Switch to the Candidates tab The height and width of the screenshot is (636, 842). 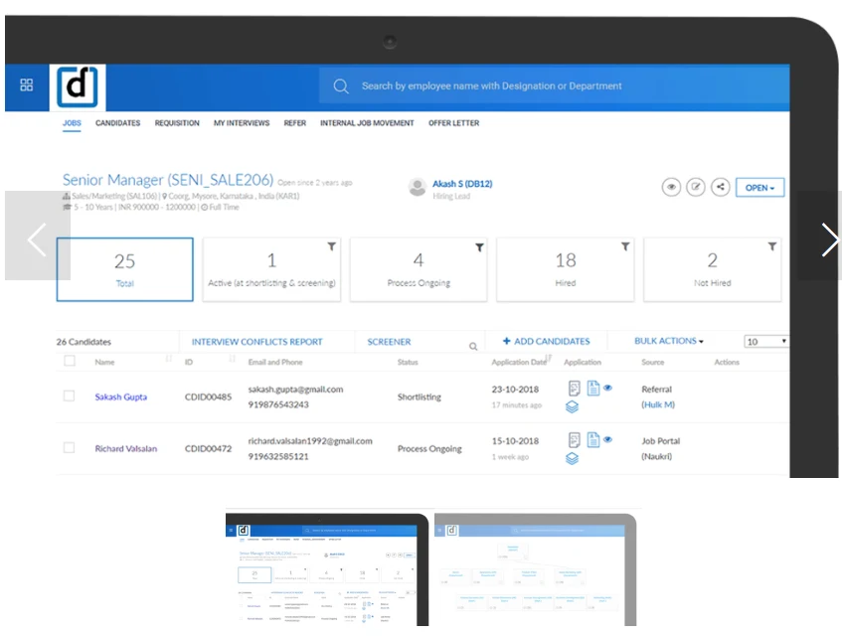[117, 123]
